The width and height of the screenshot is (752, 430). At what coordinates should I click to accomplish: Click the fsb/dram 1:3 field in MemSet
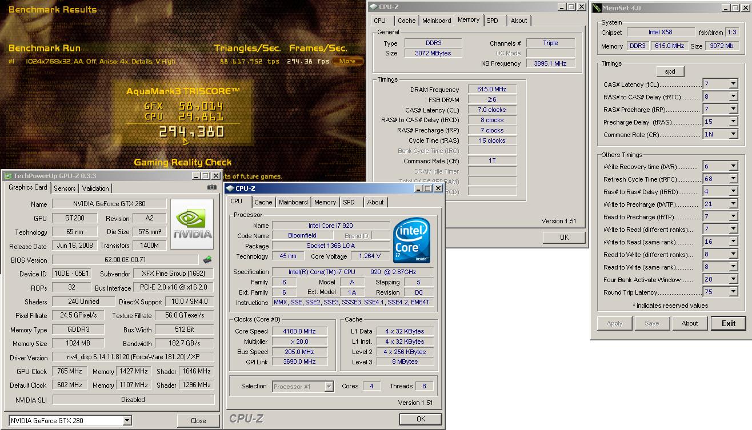pyautogui.click(x=731, y=32)
